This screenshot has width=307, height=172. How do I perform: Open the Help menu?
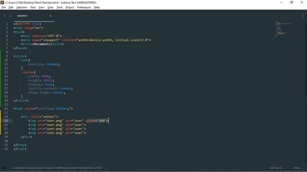tap(97, 8)
